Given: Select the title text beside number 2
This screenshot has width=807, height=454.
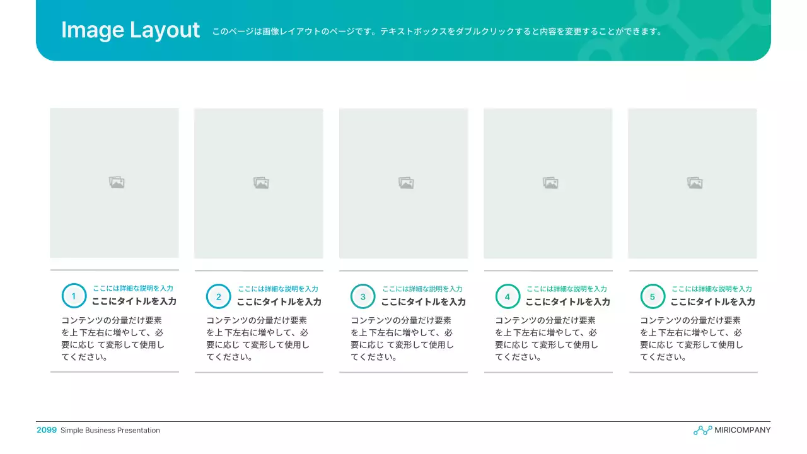Looking at the screenshot, I should point(279,302).
